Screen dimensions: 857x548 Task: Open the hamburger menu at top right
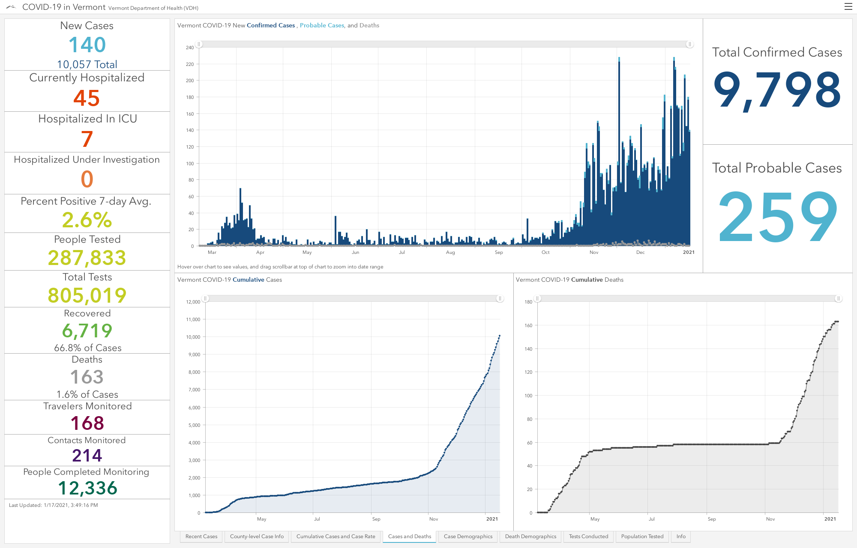coord(848,6)
